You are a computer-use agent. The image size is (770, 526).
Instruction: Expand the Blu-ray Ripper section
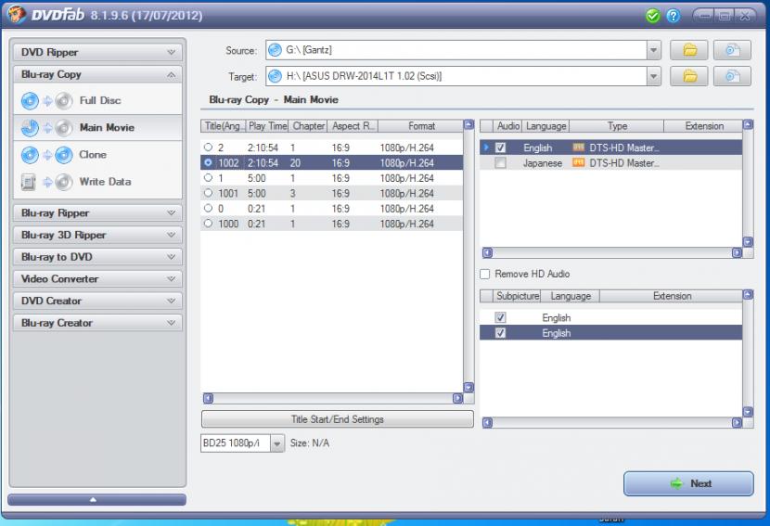point(97,212)
